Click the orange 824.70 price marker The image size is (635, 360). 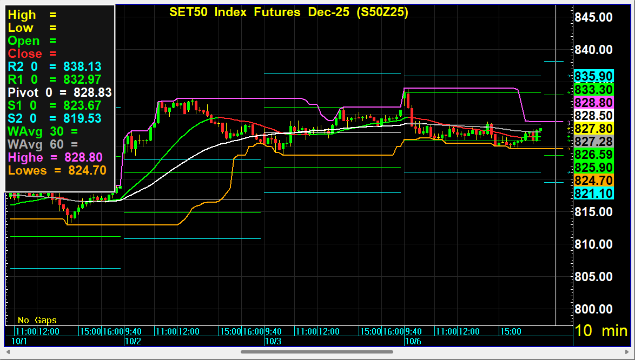click(x=594, y=180)
